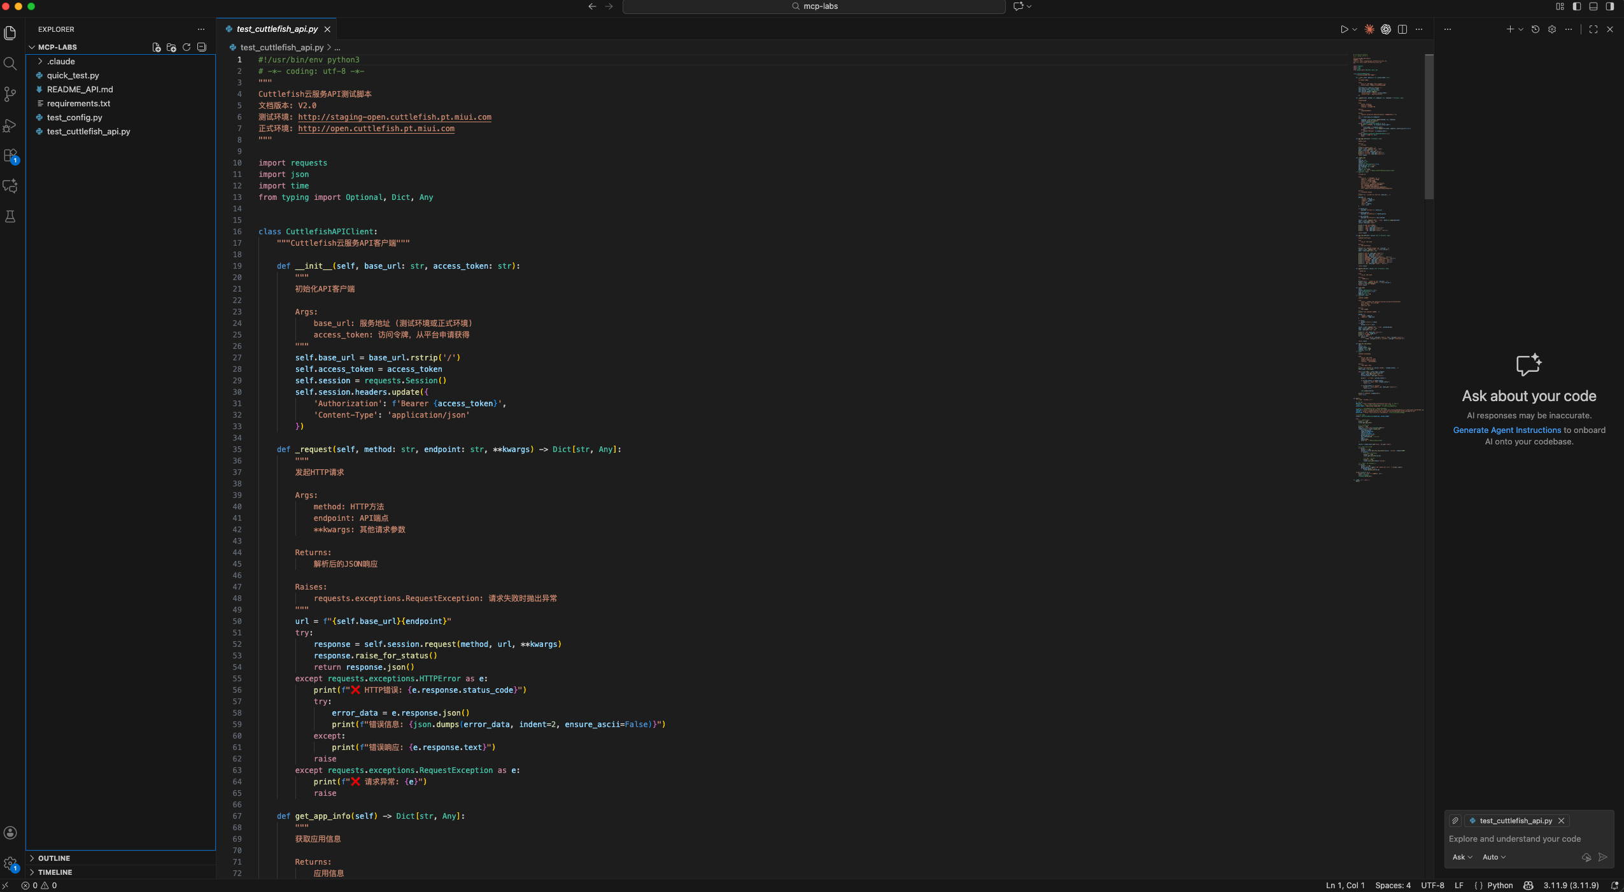The width and height of the screenshot is (1624, 892).
Task: Toggle the bottom panel visibility
Action: [x=1593, y=6]
